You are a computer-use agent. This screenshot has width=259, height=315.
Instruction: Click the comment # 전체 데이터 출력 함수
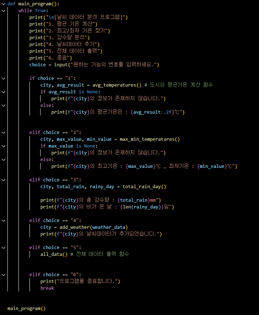[100, 254]
